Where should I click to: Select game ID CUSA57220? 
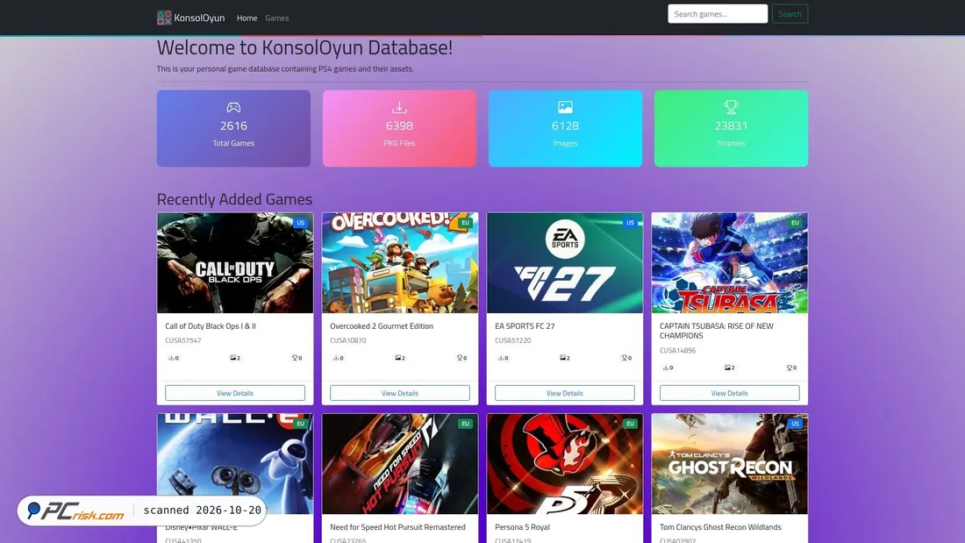(x=512, y=340)
